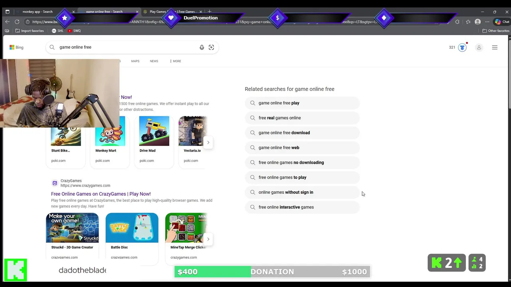Open the Battle Disc game thumbnail
Image resolution: width=511 pixels, height=287 pixels.
[x=132, y=228]
